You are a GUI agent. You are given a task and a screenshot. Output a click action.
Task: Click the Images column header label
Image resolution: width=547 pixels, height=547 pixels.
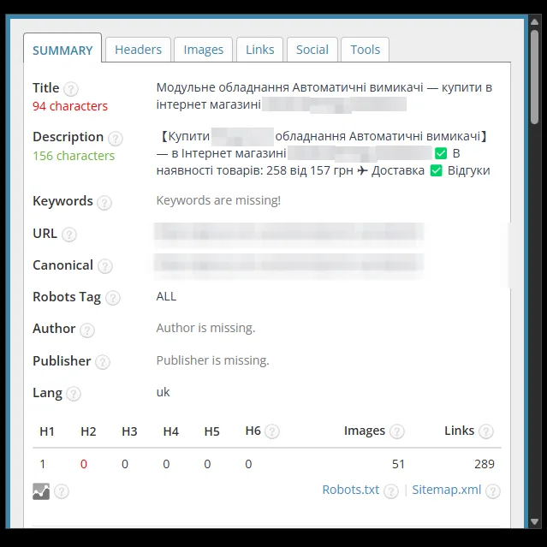click(x=365, y=431)
